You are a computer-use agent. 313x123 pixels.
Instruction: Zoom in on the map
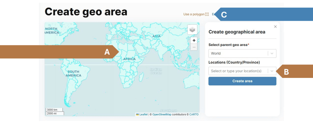194,40
